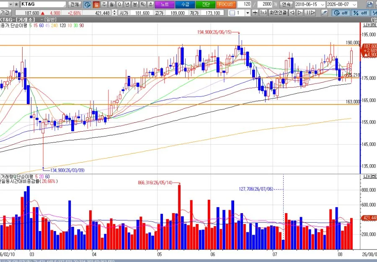Click the chart title KT&G-[거래소]
377x262 pixels.
17,20
